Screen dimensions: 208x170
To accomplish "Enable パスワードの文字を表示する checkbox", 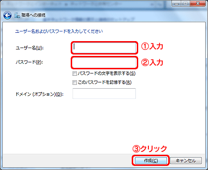I will tap(74, 73).
